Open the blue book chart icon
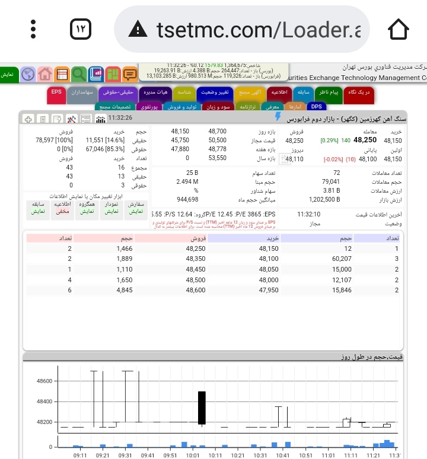 point(96,74)
